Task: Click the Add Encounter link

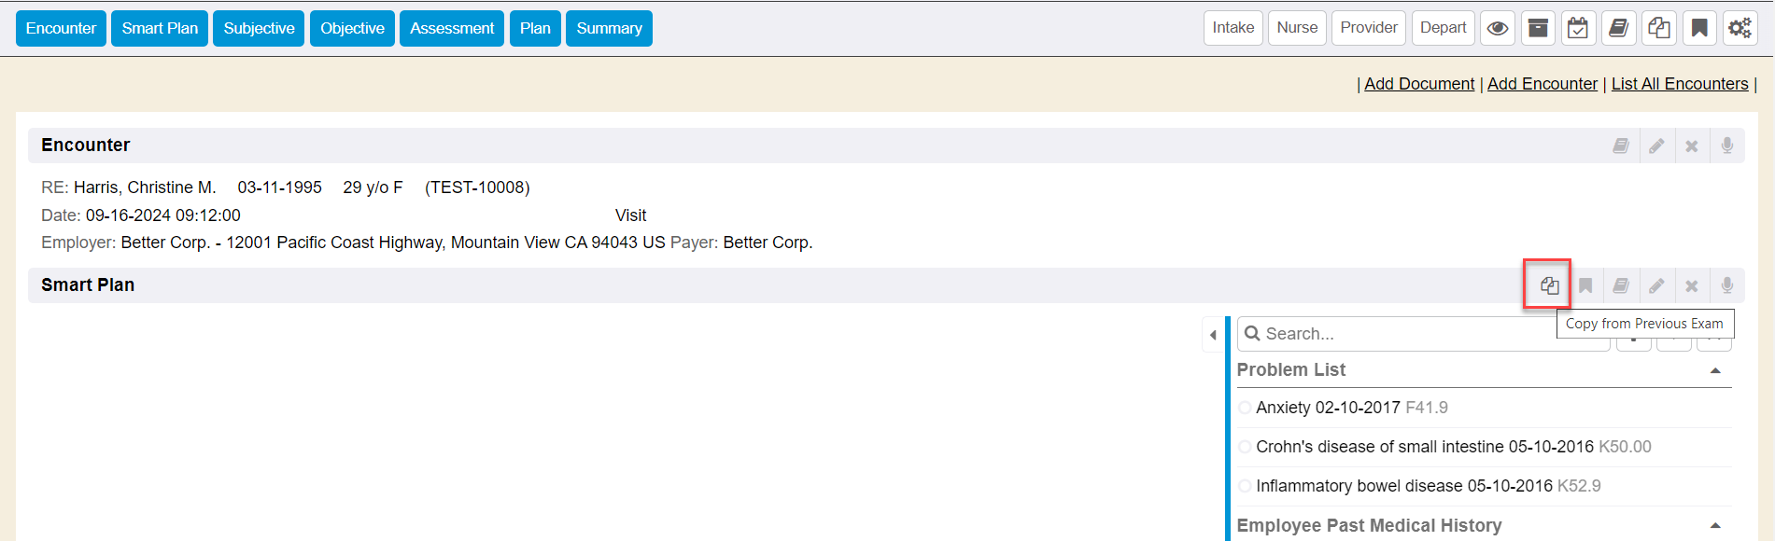Action: pos(1542,84)
